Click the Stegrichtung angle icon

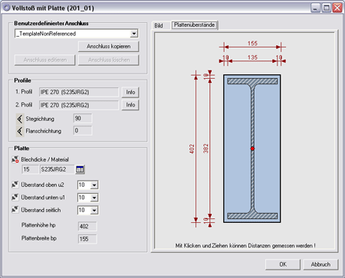[20, 119]
